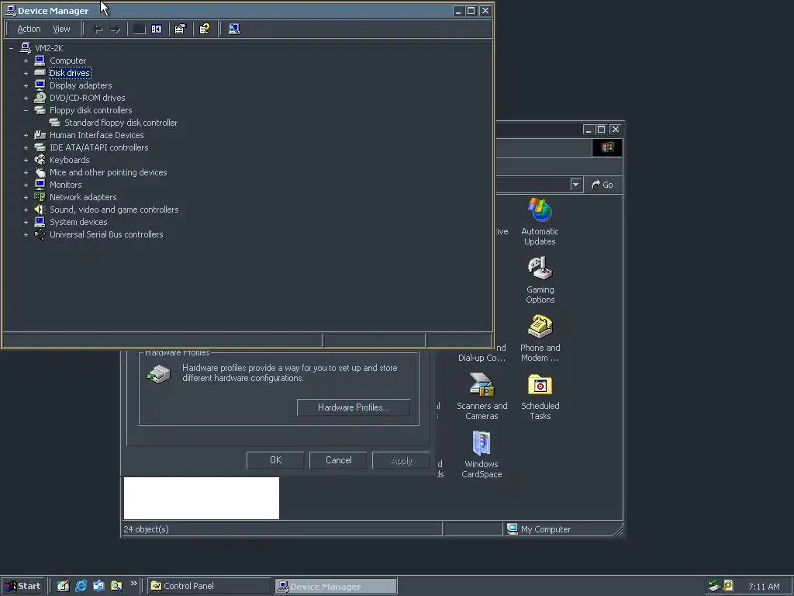The height and width of the screenshot is (596, 794).
Task: Click the Back arrow in Device Manager toolbar
Action: pos(98,29)
